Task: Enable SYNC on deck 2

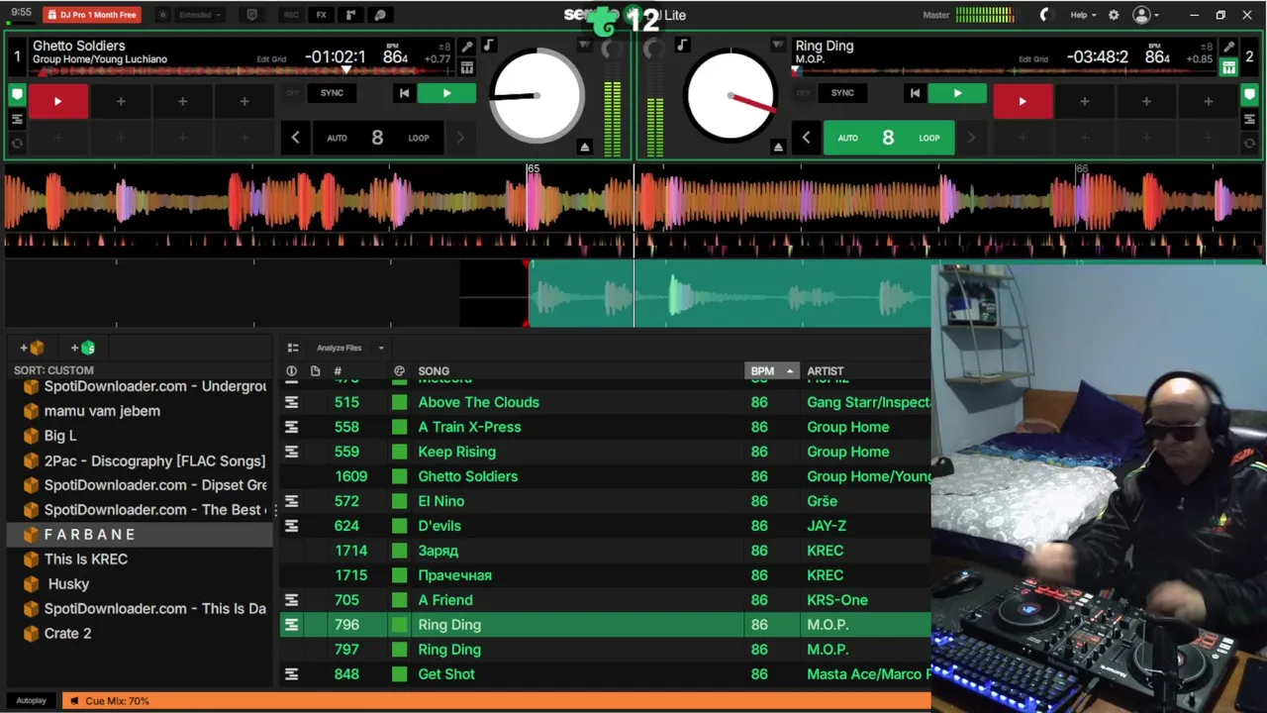Action: tap(842, 93)
